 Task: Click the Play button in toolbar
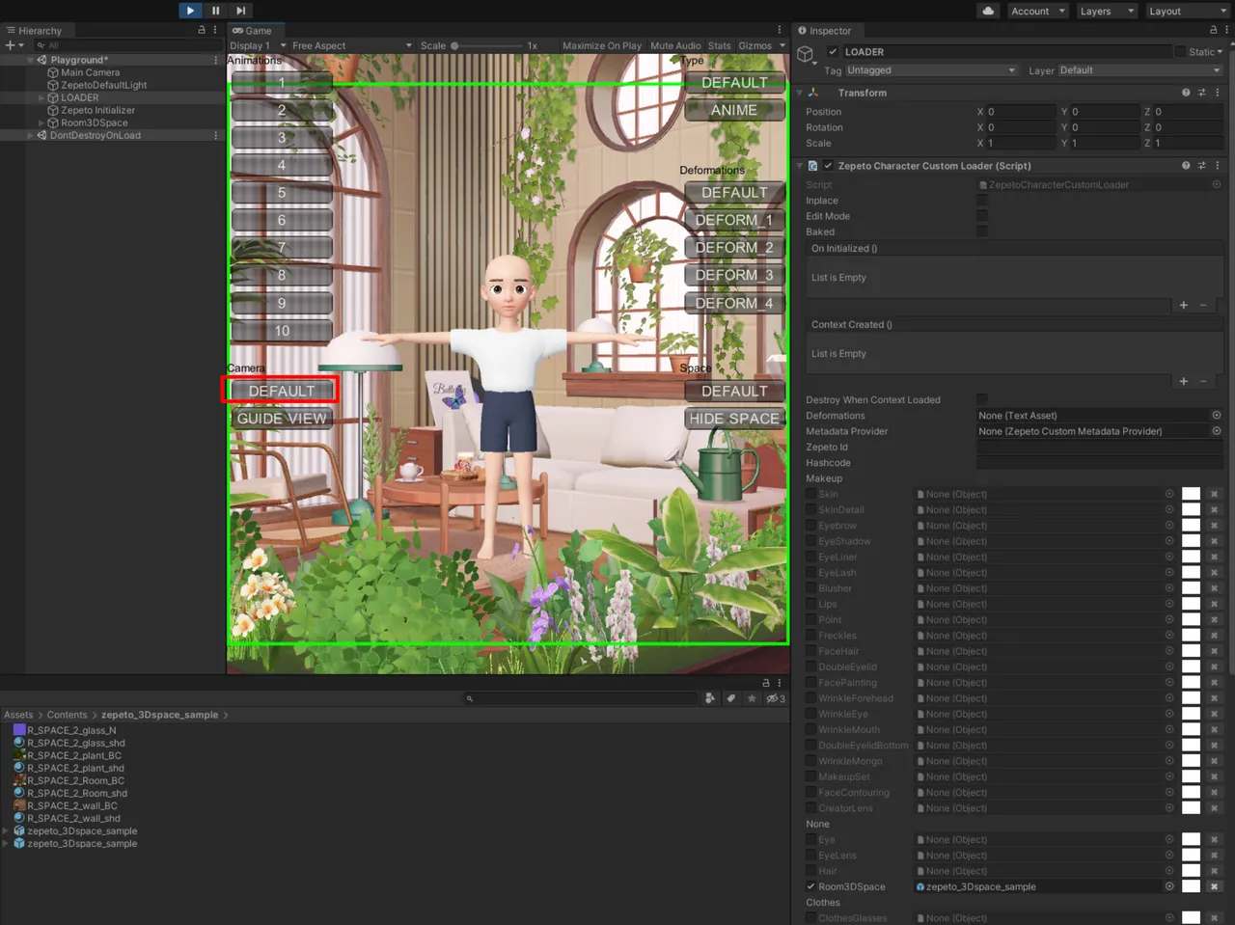190,11
